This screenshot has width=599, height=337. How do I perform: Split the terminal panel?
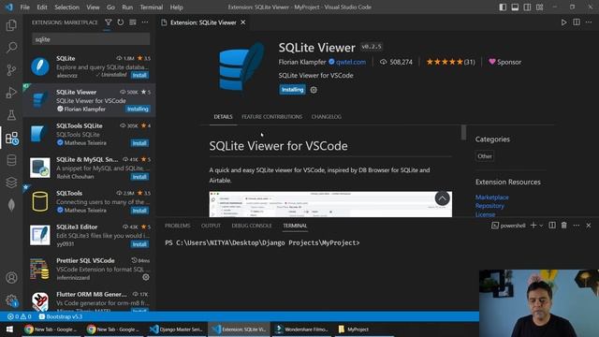552,226
